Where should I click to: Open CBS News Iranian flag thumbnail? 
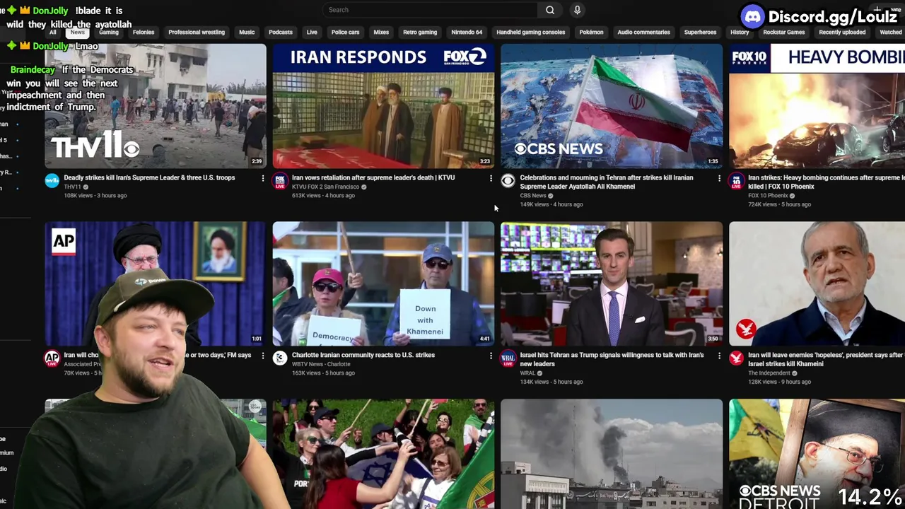click(x=612, y=106)
